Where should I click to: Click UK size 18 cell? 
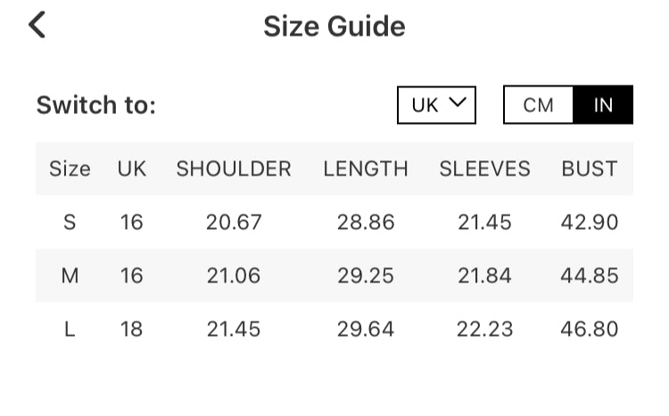point(132,329)
